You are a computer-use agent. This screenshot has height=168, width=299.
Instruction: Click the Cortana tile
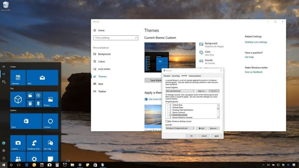click(x=50, y=121)
